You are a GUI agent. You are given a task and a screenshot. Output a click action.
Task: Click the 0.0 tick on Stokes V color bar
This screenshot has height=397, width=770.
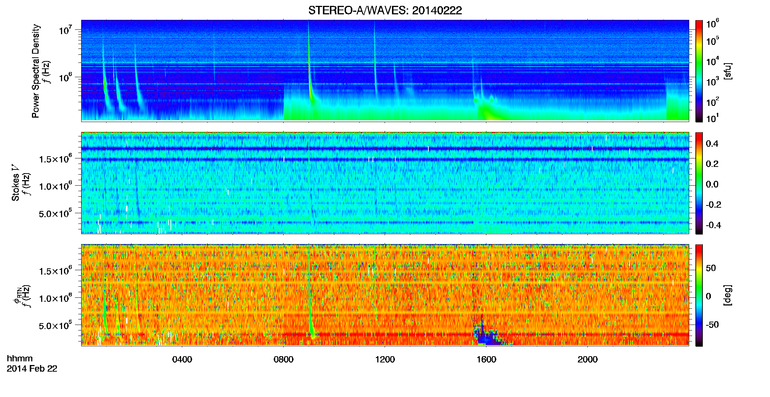712,185
